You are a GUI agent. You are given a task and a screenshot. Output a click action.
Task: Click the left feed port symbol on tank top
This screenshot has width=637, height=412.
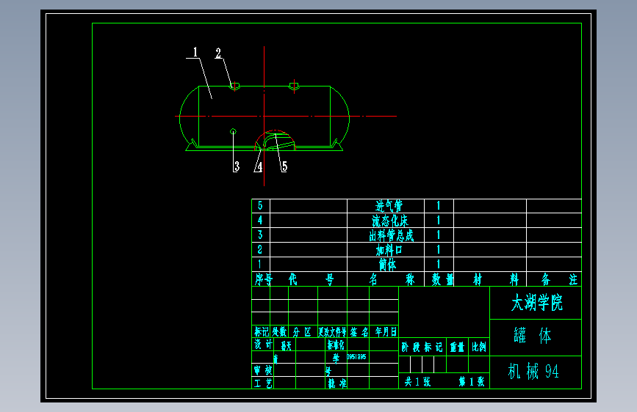[234, 86]
